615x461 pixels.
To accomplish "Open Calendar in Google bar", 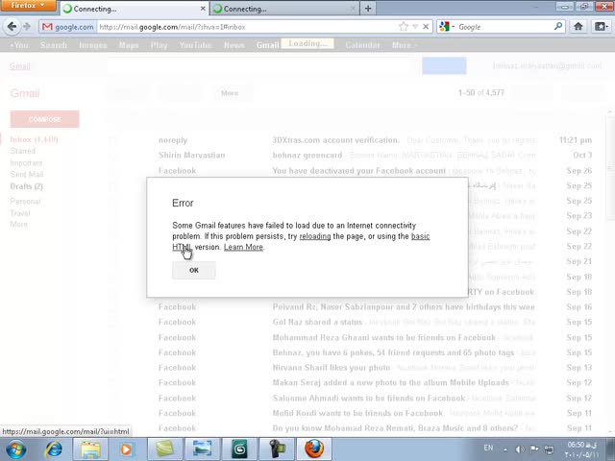I will point(362,45).
